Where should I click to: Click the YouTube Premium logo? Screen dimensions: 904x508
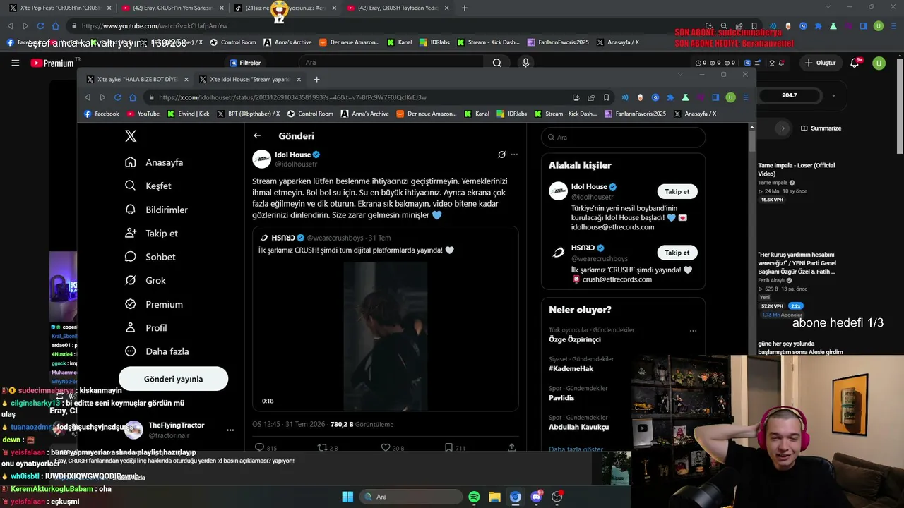click(x=52, y=63)
